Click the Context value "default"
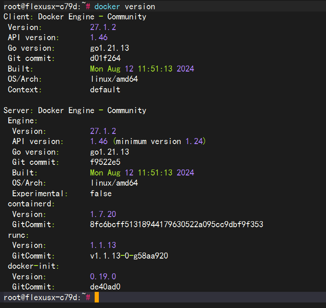This screenshot has width=326, height=308. 105,90
